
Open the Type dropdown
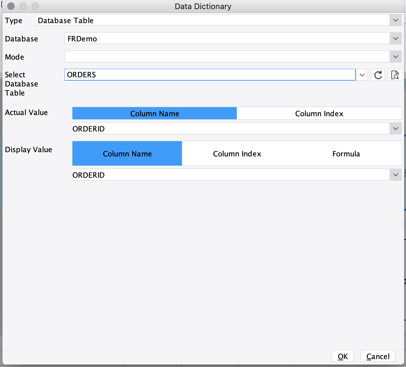tap(395, 20)
